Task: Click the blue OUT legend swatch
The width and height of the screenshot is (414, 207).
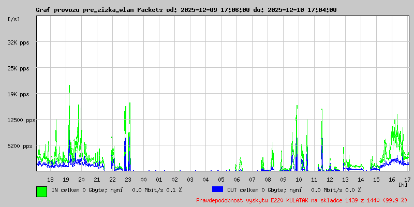Action: [x=217, y=189]
